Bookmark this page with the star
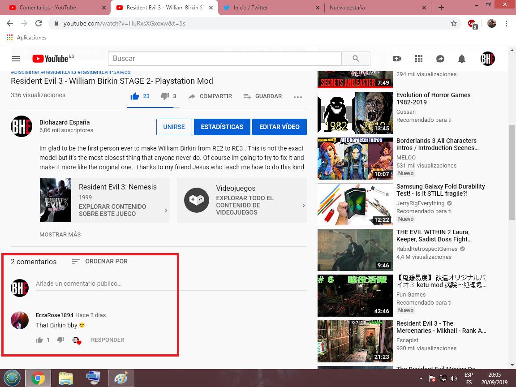The image size is (516, 387). coord(453,23)
